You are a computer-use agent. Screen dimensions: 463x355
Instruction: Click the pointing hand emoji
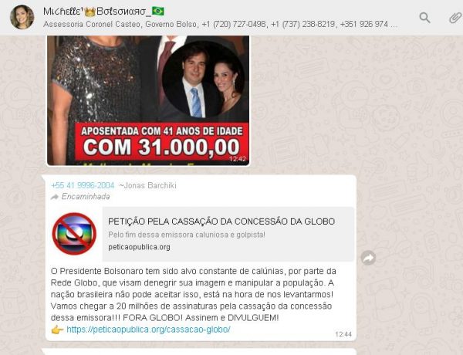tap(57, 330)
